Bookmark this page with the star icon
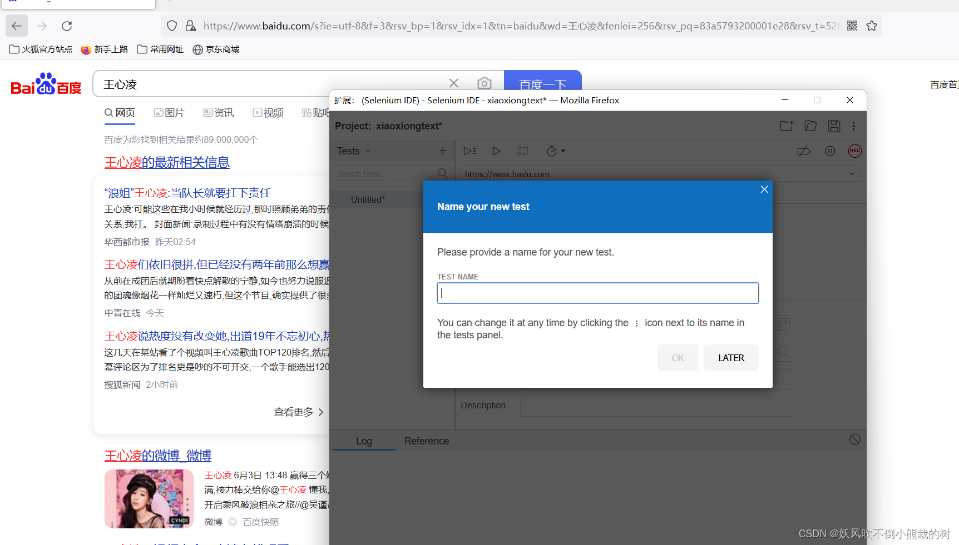Viewport: 959px width, 545px height. coord(872,26)
